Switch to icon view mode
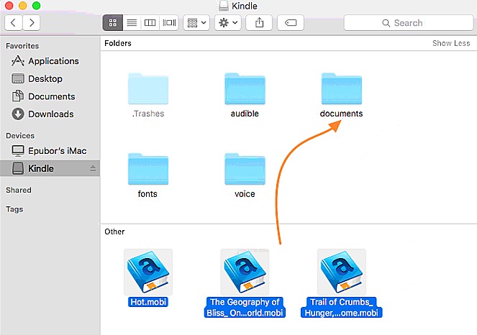Viewport: 477px width, 335px height. coord(113,23)
